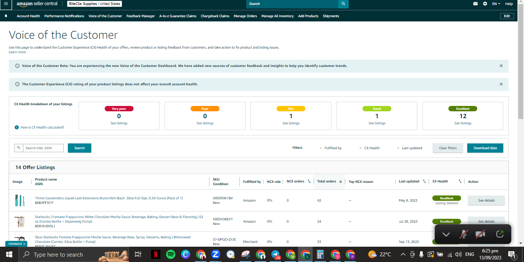Expand the Fulfilled by filter

click(331, 148)
